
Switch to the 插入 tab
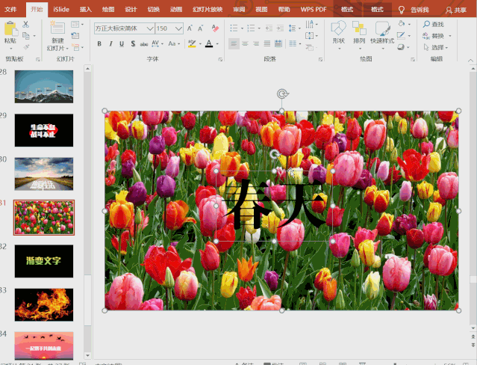pos(86,10)
